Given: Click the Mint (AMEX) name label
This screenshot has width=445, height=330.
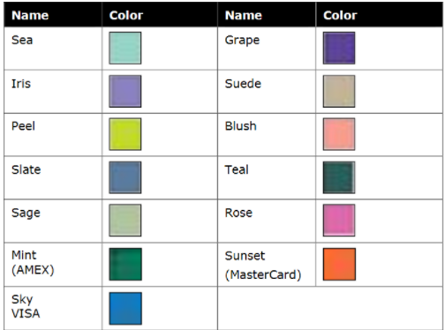Looking at the screenshot, I should tap(33, 262).
